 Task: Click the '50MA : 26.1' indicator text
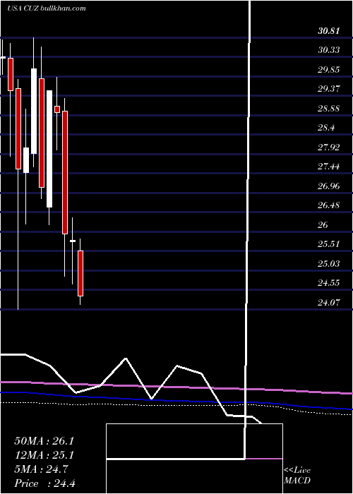click(44, 441)
